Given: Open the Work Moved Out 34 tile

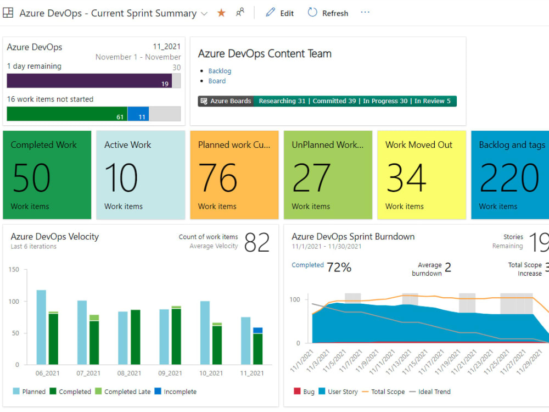Looking at the screenshot, I should pyautogui.click(x=422, y=175).
